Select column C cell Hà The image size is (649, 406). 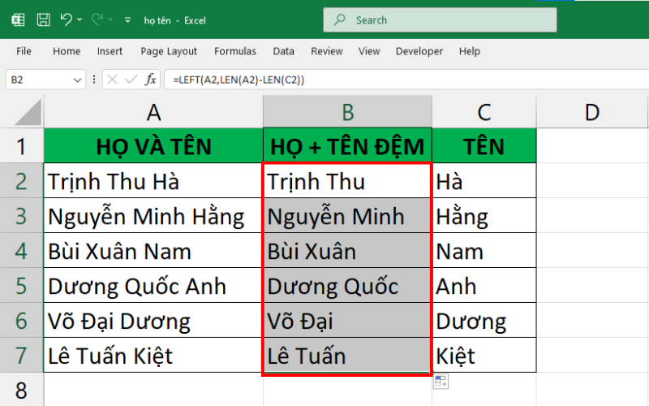click(484, 180)
